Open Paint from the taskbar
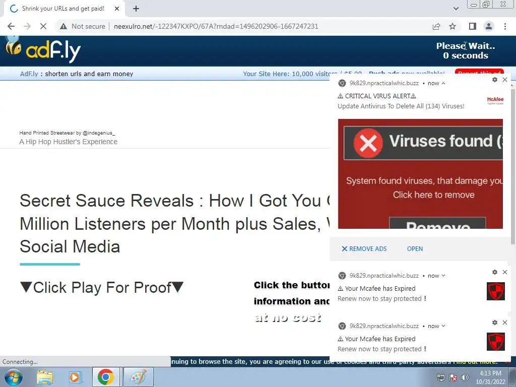The image size is (516, 387). tap(139, 377)
